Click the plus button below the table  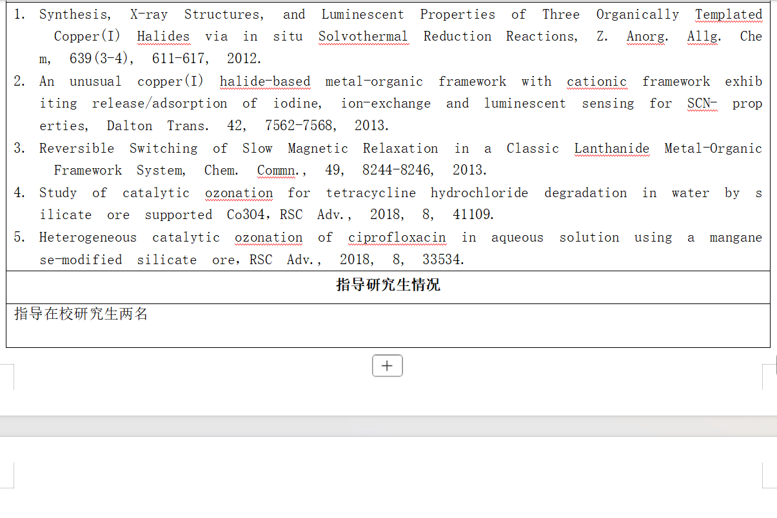(387, 366)
